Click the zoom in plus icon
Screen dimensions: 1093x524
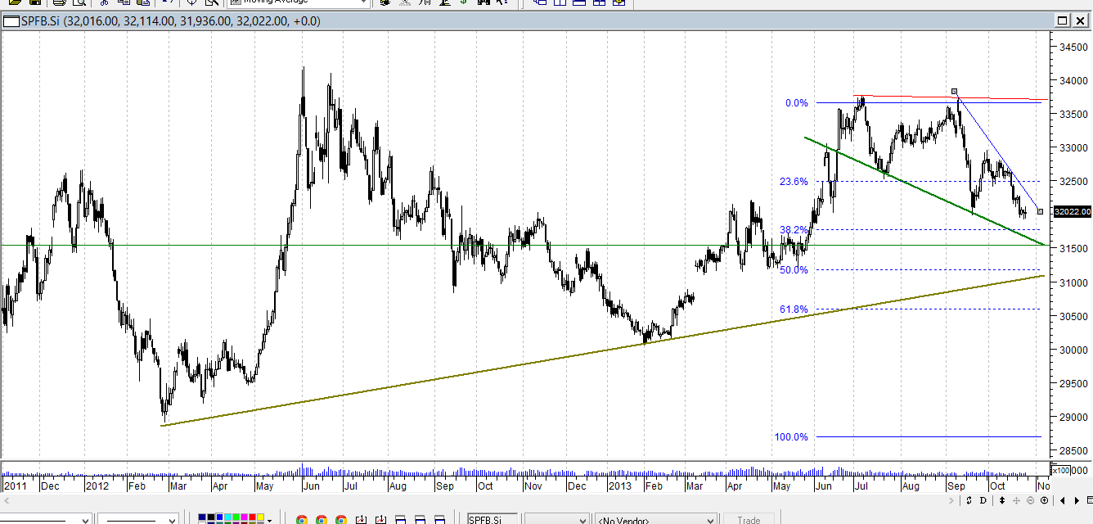coord(1044,500)
